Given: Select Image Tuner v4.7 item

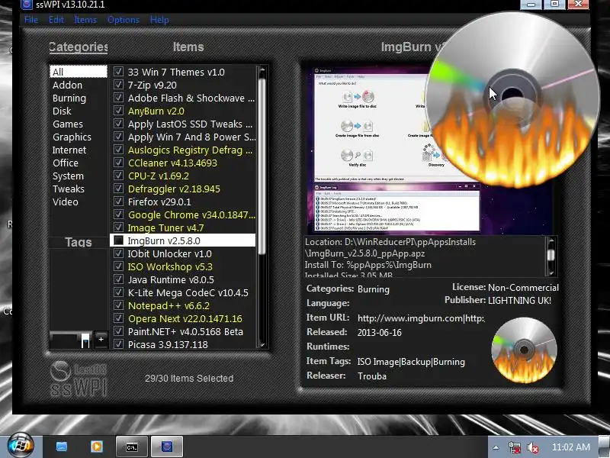Looking at the screenshot, I should 165,227.
